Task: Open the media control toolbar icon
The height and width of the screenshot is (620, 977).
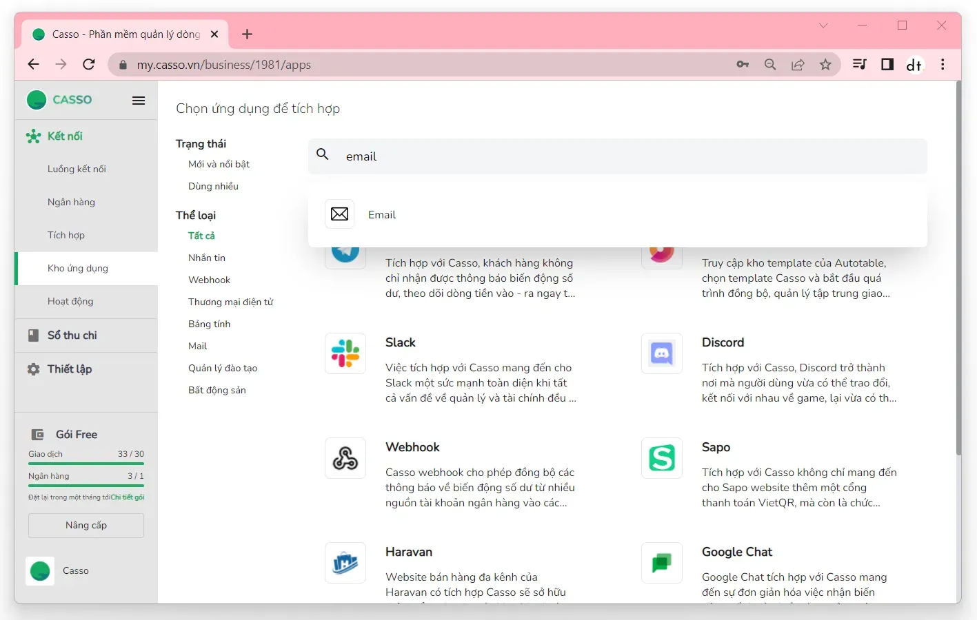Action: click(860, 65)
